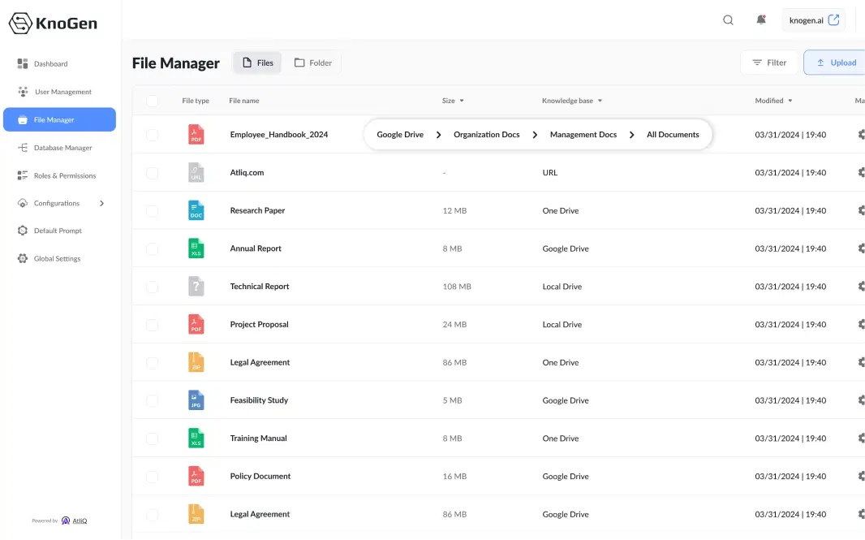Image resolution: width=865 pixels, height=540 pixels.
Task: Switch to the Folder tab
Action: [313, 63]
